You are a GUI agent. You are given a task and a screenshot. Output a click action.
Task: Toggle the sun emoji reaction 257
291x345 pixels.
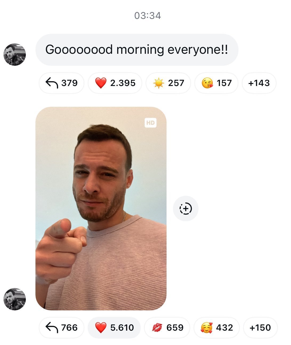click(168, 83)
